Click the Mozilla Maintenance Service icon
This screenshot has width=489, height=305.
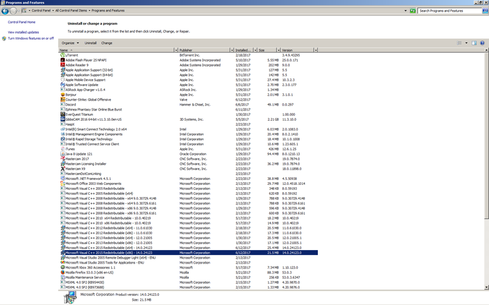(63, 278)
